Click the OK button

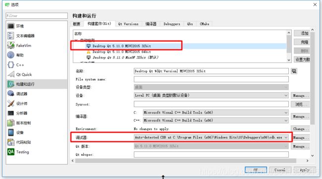(256, 170)
